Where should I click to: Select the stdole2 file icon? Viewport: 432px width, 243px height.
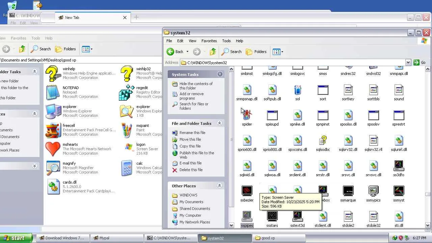(348, 216)
